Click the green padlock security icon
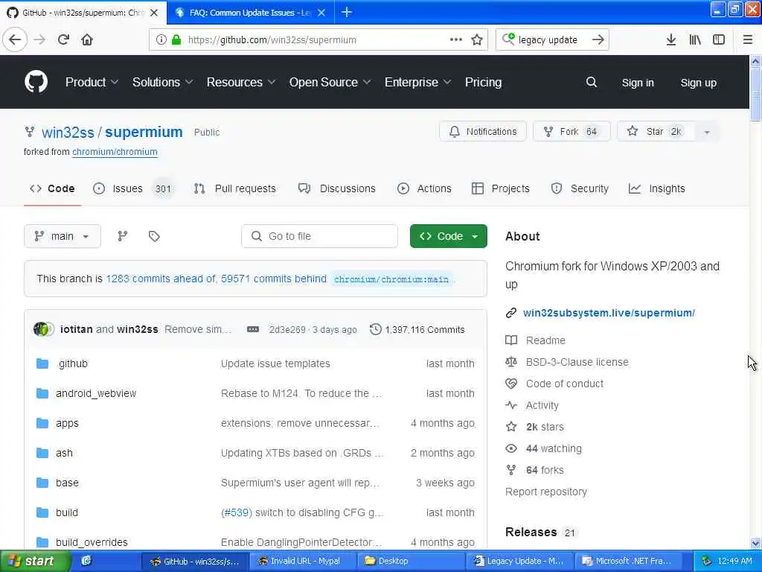The image size is (762, 572). 177,40
